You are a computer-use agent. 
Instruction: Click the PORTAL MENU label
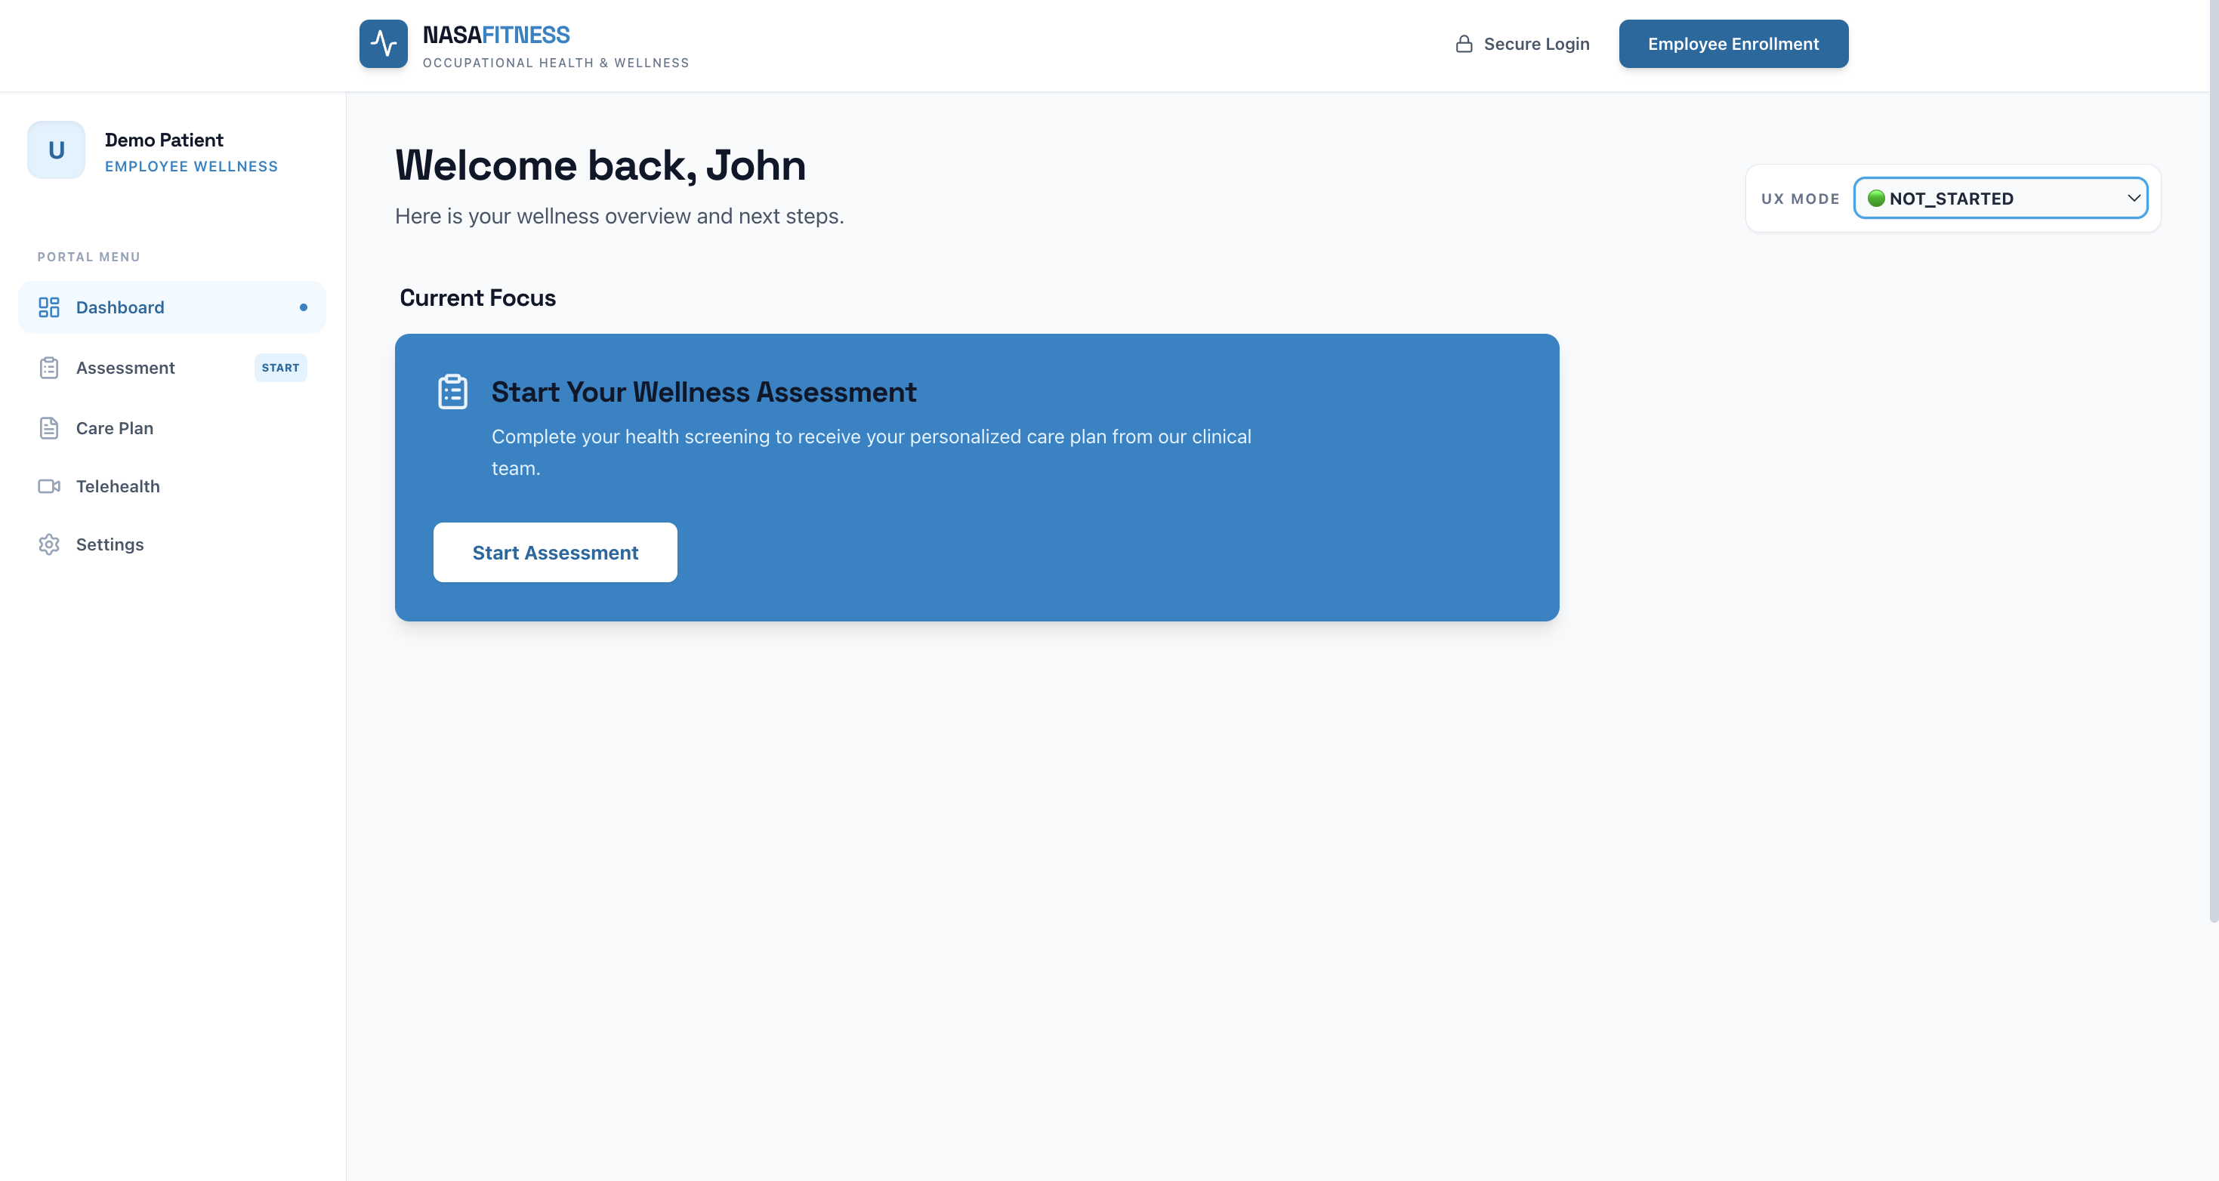coord(88,257)
